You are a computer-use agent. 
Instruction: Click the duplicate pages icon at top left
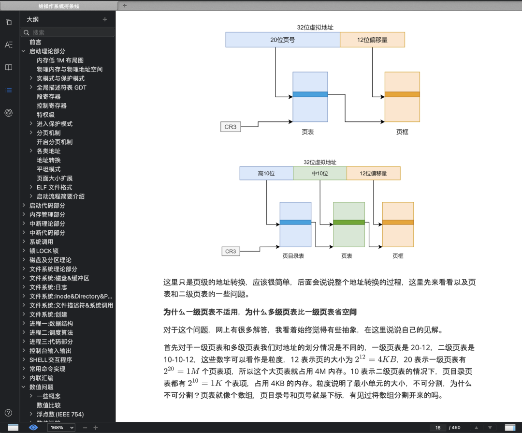[x=8, y=22]
